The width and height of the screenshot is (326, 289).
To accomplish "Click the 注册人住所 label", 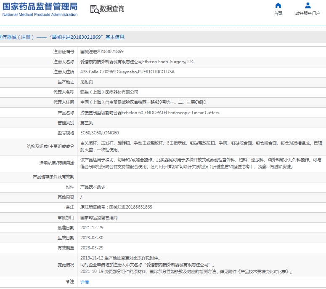I will tap(64, 72).
